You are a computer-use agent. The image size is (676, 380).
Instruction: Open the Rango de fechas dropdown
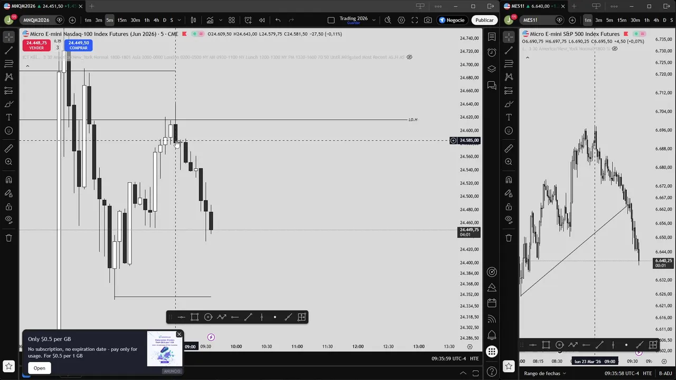pos(546,373)
